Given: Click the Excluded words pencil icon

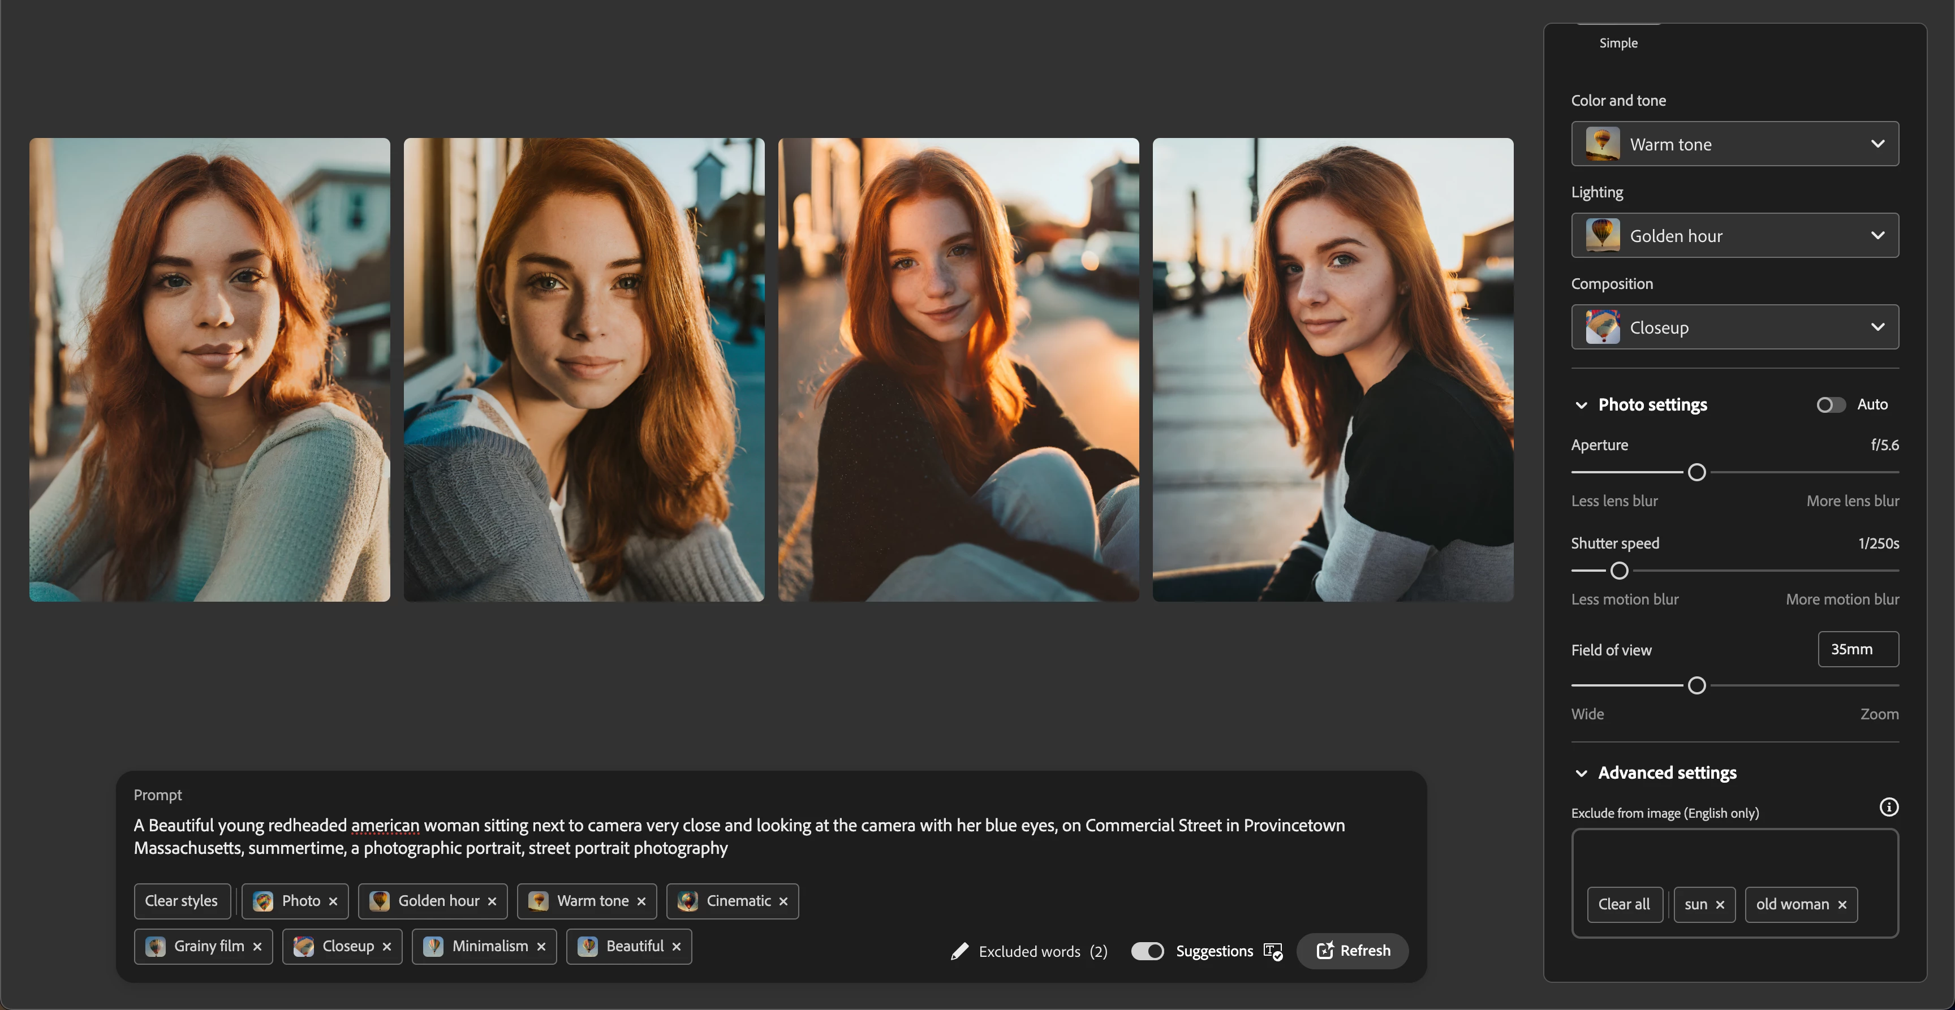Looking at the screenshot, I should coord(959,951).
